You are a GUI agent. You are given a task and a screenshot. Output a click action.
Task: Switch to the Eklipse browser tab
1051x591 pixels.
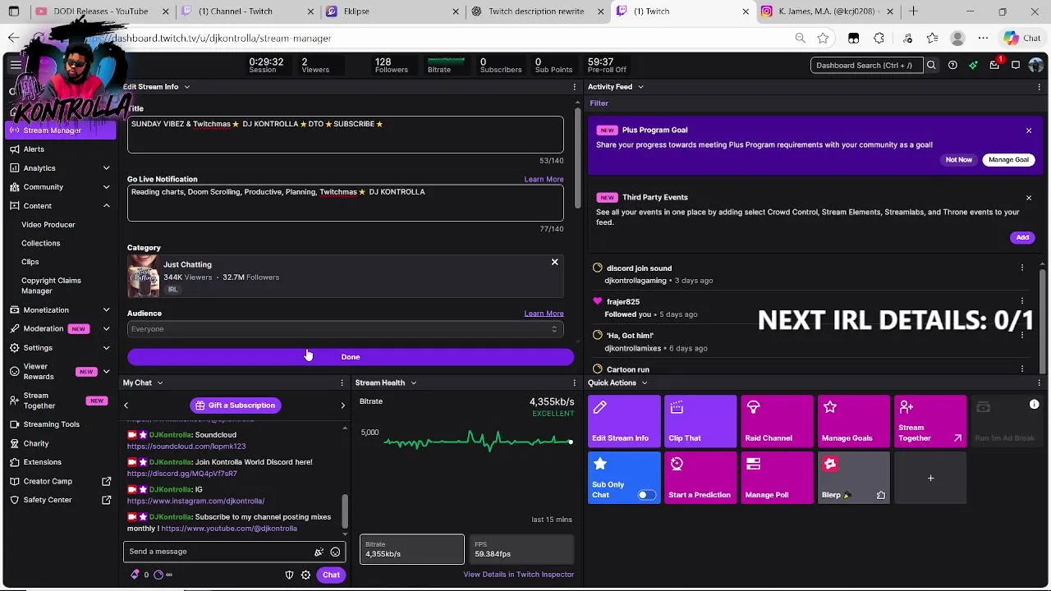[392, 11]
